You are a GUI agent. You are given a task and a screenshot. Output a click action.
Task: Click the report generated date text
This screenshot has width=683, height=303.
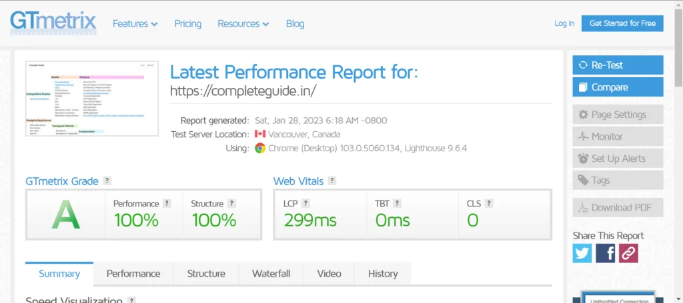321,121
